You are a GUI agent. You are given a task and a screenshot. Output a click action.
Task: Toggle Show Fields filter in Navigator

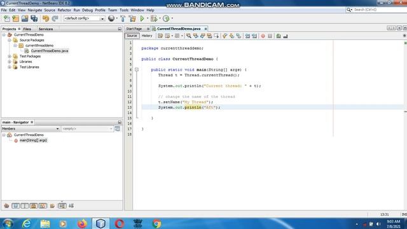[x=15, y=206]
